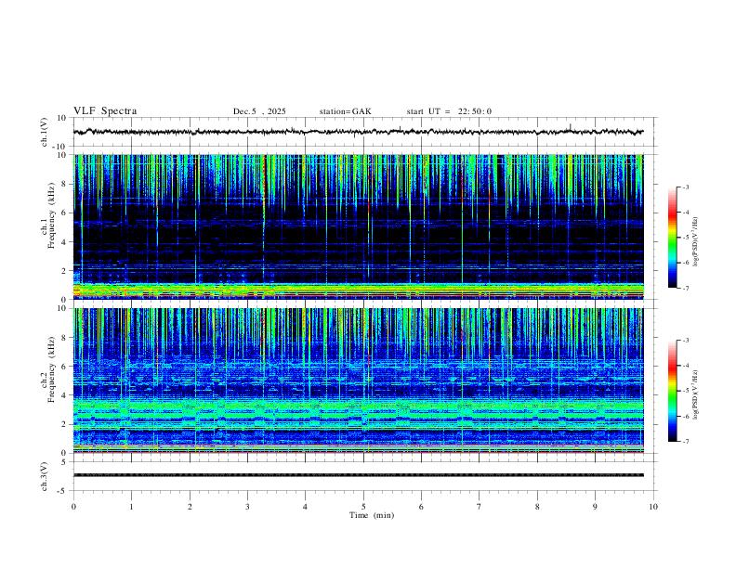Click the ch.2 "Frequency (kHz)" axis label
The image size is (736, 568).
[51, 369]
